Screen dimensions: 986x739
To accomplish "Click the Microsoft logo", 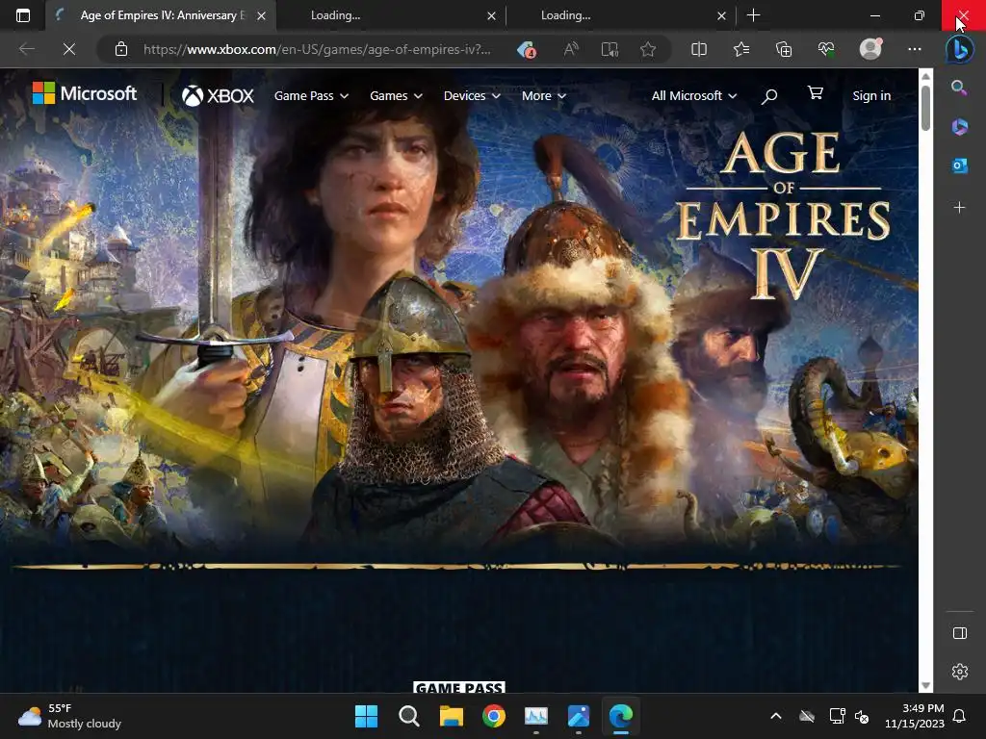I will click(85, 93).
